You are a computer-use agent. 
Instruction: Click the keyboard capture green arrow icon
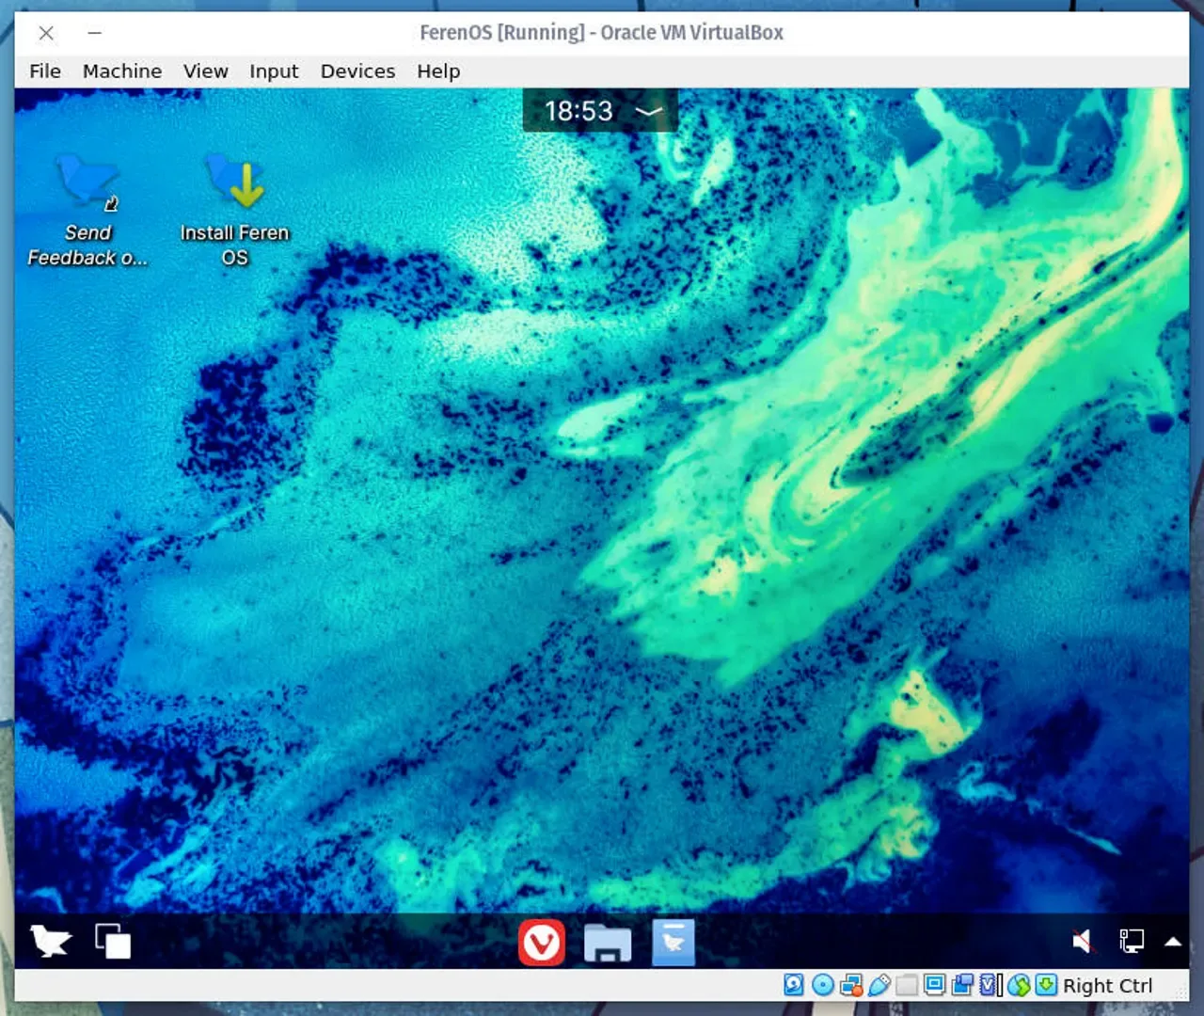coord(1046,985)
